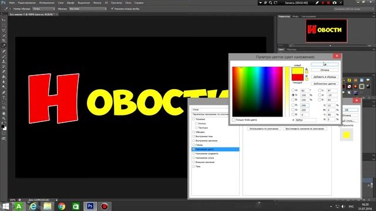Click Использовать по умолчанию button
Screen dimensions: 376x211
tap(264, 129)
